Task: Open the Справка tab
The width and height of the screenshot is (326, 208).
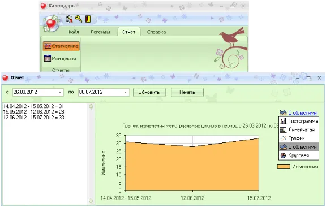Action: 156,32
